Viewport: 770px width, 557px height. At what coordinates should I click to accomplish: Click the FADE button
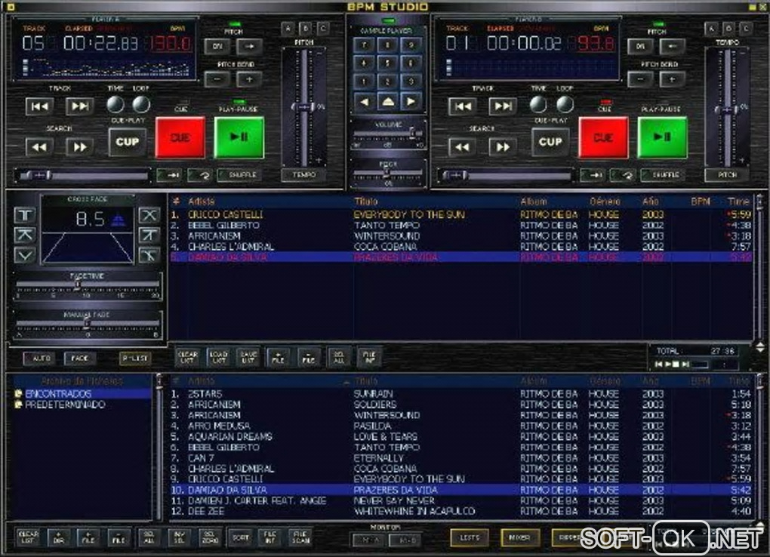(79, 359)
